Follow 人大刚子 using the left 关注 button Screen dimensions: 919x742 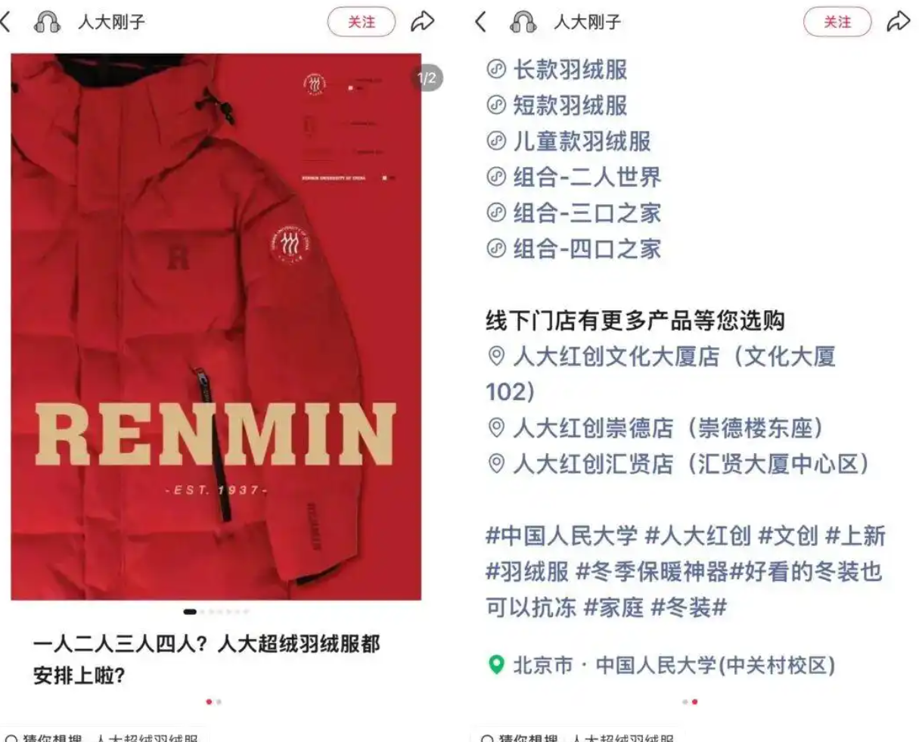click(x=362, y=22)
